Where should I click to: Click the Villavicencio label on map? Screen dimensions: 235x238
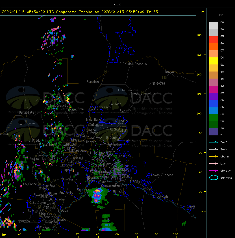click(57, 105)
